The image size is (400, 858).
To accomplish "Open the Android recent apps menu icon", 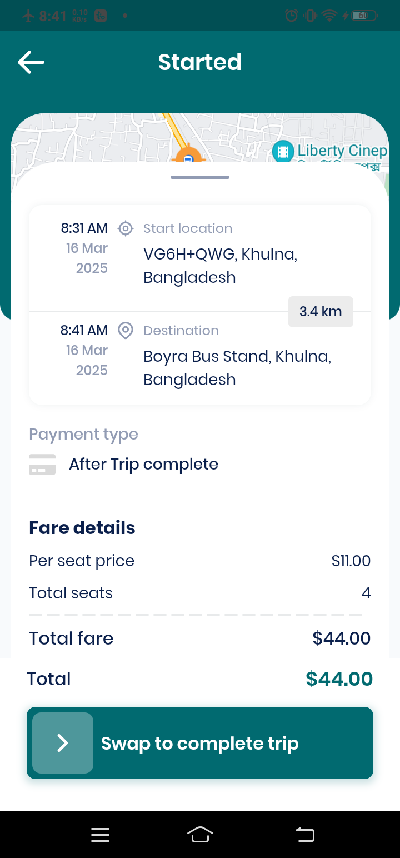I will pos(100,835).
